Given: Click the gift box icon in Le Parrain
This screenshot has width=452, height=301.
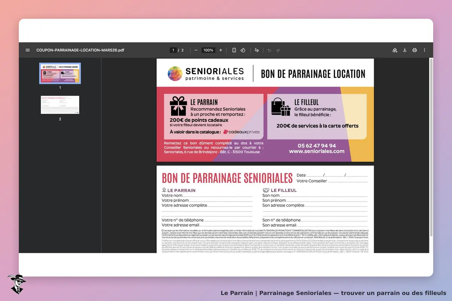Looking at the screenshot, I should (178, 106).
